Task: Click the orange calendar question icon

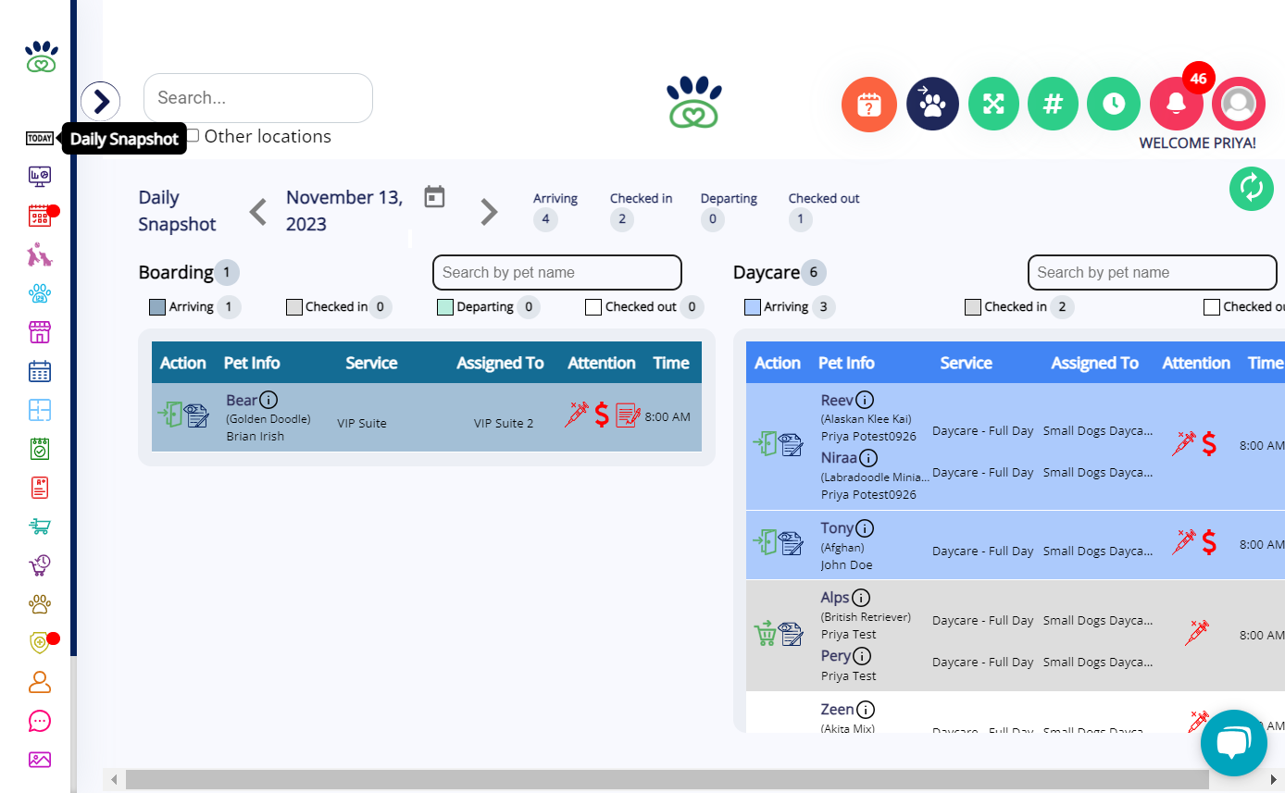Action: click(x=869, y=104)
